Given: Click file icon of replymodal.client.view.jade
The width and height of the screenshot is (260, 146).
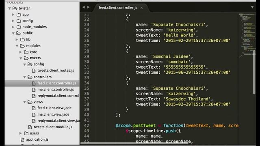Looking at the screenshot, I should [34, 121].
